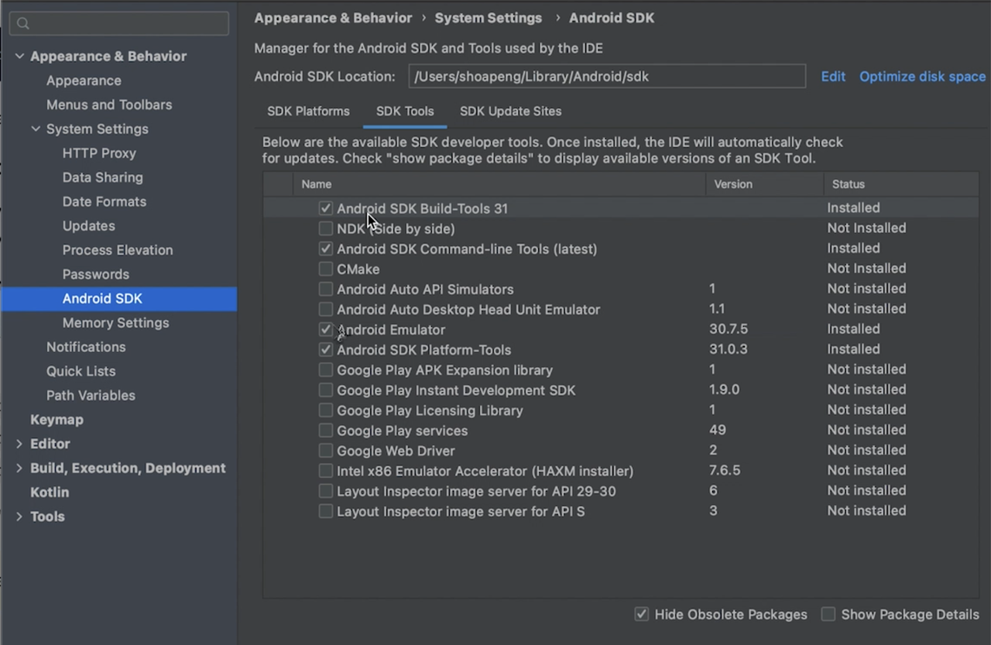Check Google Play Instant Development SDK
991x645 pixels.
[325, 389]
